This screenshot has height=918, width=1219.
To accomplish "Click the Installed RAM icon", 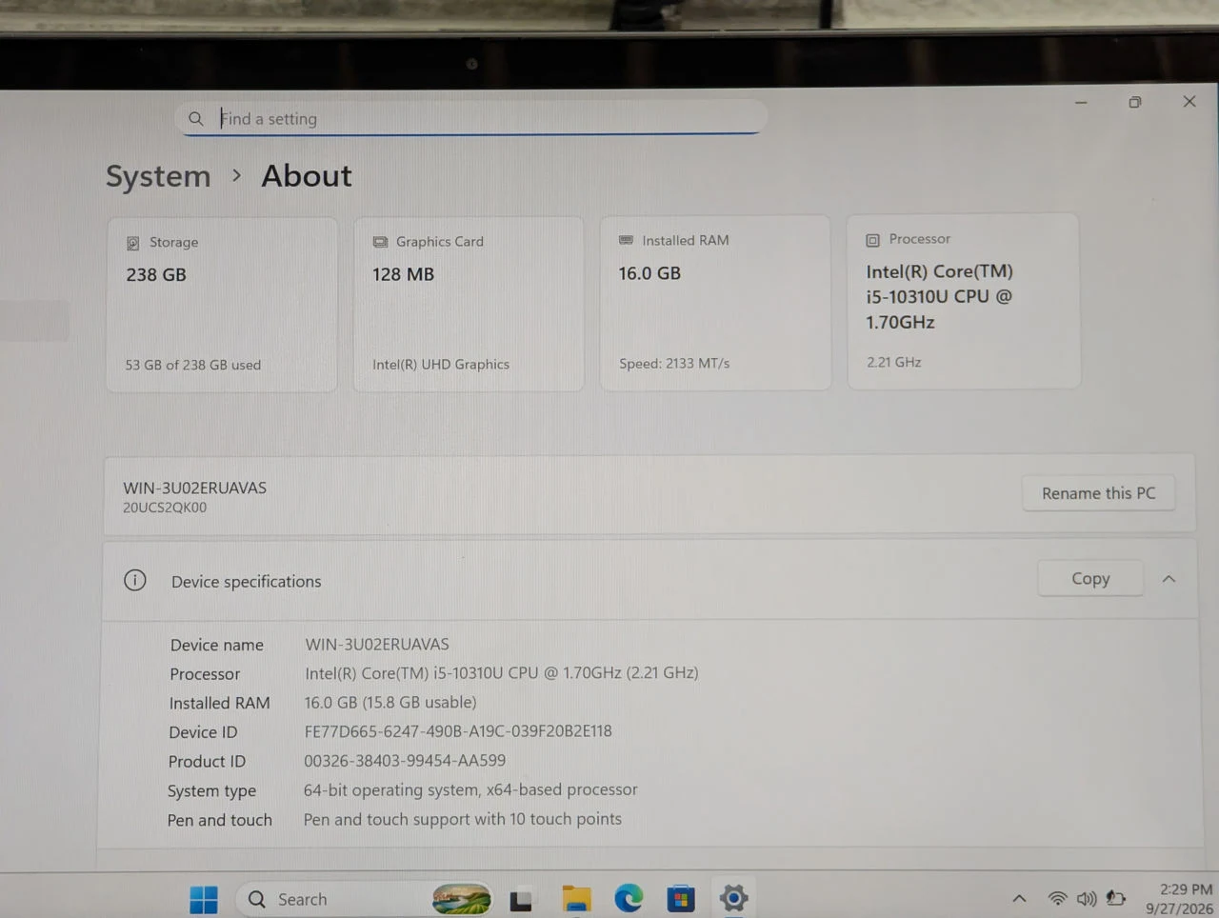I will 626,240.
